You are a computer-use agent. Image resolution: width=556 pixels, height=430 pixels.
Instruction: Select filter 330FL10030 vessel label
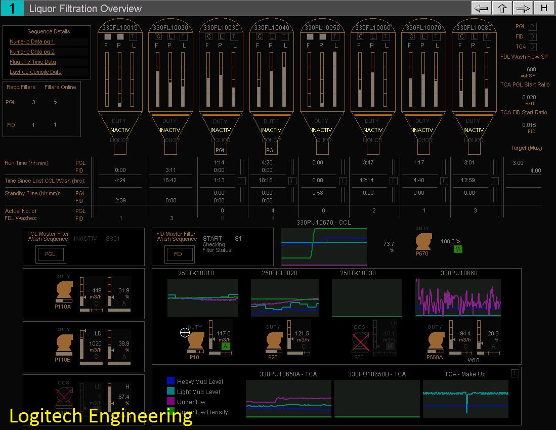click(221, 28)
